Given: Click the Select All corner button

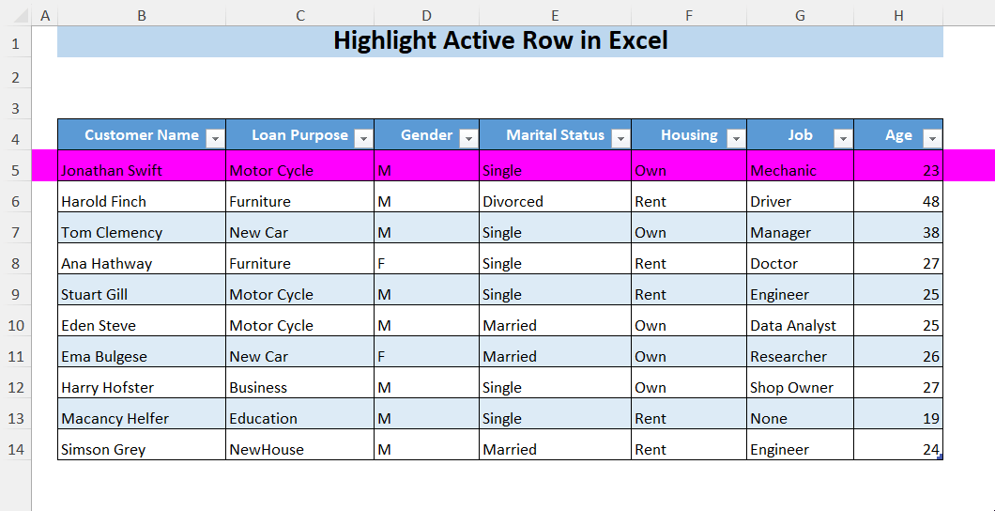Looking at the screenshot, I should (15, 15).
